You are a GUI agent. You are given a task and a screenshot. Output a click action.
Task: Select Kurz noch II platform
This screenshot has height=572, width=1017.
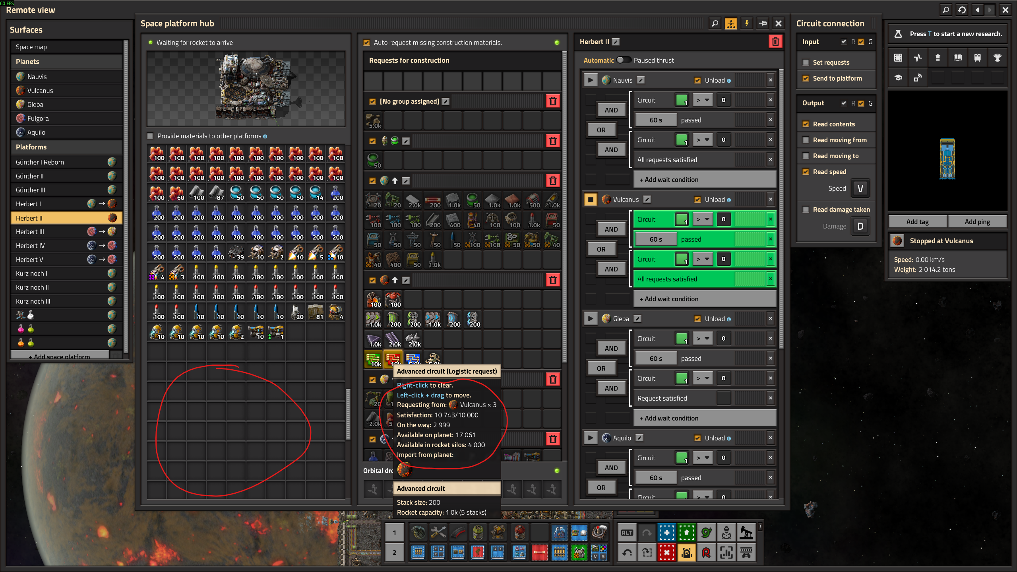point(67,287)
